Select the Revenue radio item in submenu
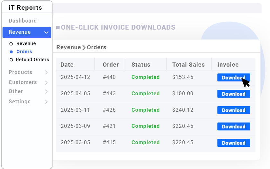 click(x=22, y=44)
